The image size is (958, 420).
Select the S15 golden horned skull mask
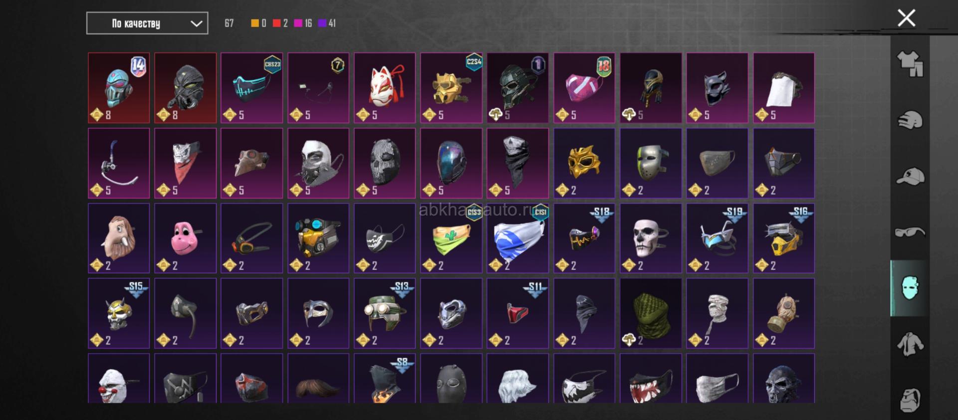pos(119,313)
